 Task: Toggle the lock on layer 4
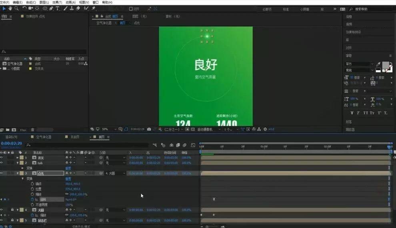[12, 210]
